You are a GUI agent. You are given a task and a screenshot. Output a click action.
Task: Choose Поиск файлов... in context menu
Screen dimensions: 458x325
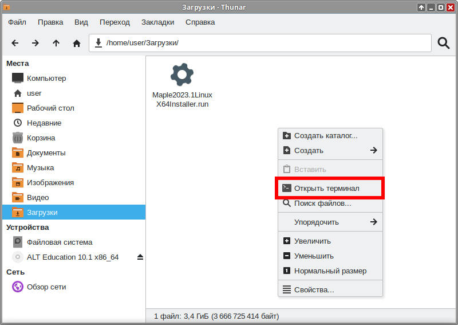coord(330,203)
